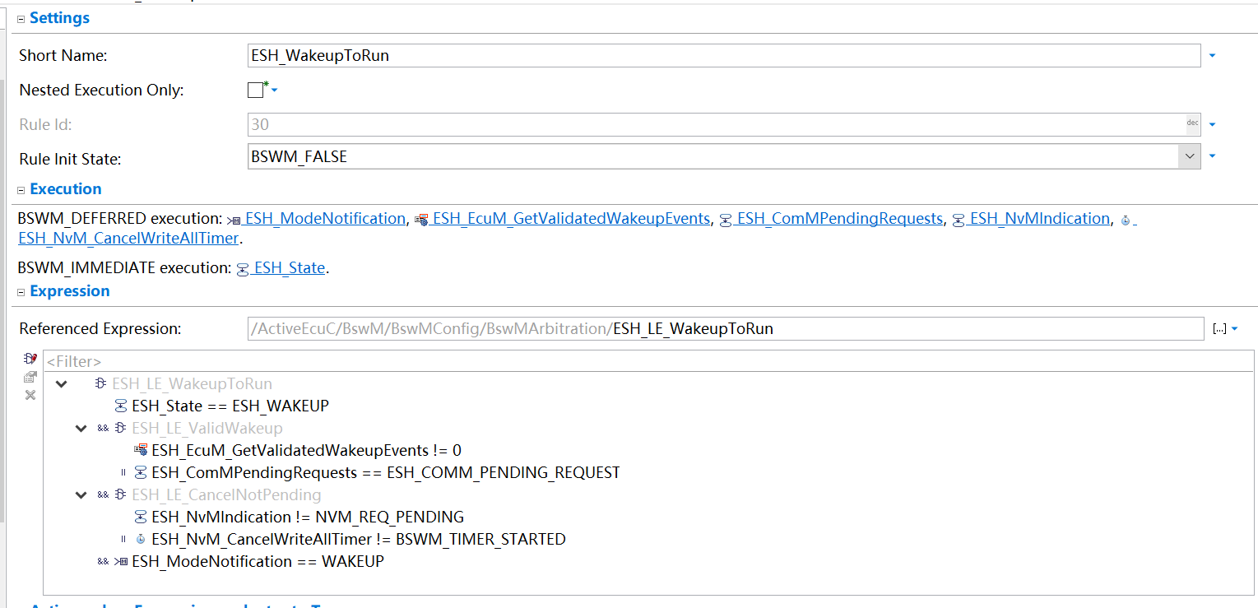Image resolution: width=1258 pixels, height=608 pixels.
Task: Click the icon of ESH_ComMPendingRequests tree row
Action: coord(141,472)
